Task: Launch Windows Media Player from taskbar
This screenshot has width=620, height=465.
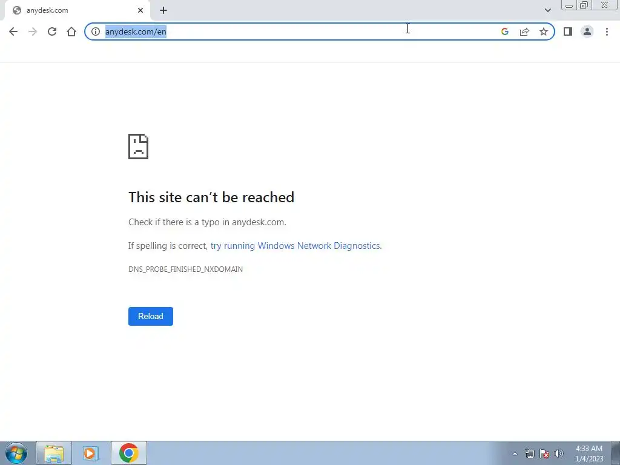Action: click(x=90, y=453)
